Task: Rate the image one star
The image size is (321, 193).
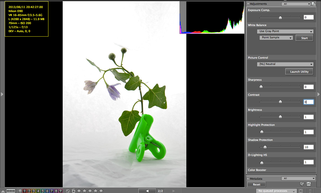Action: [79, 191]
